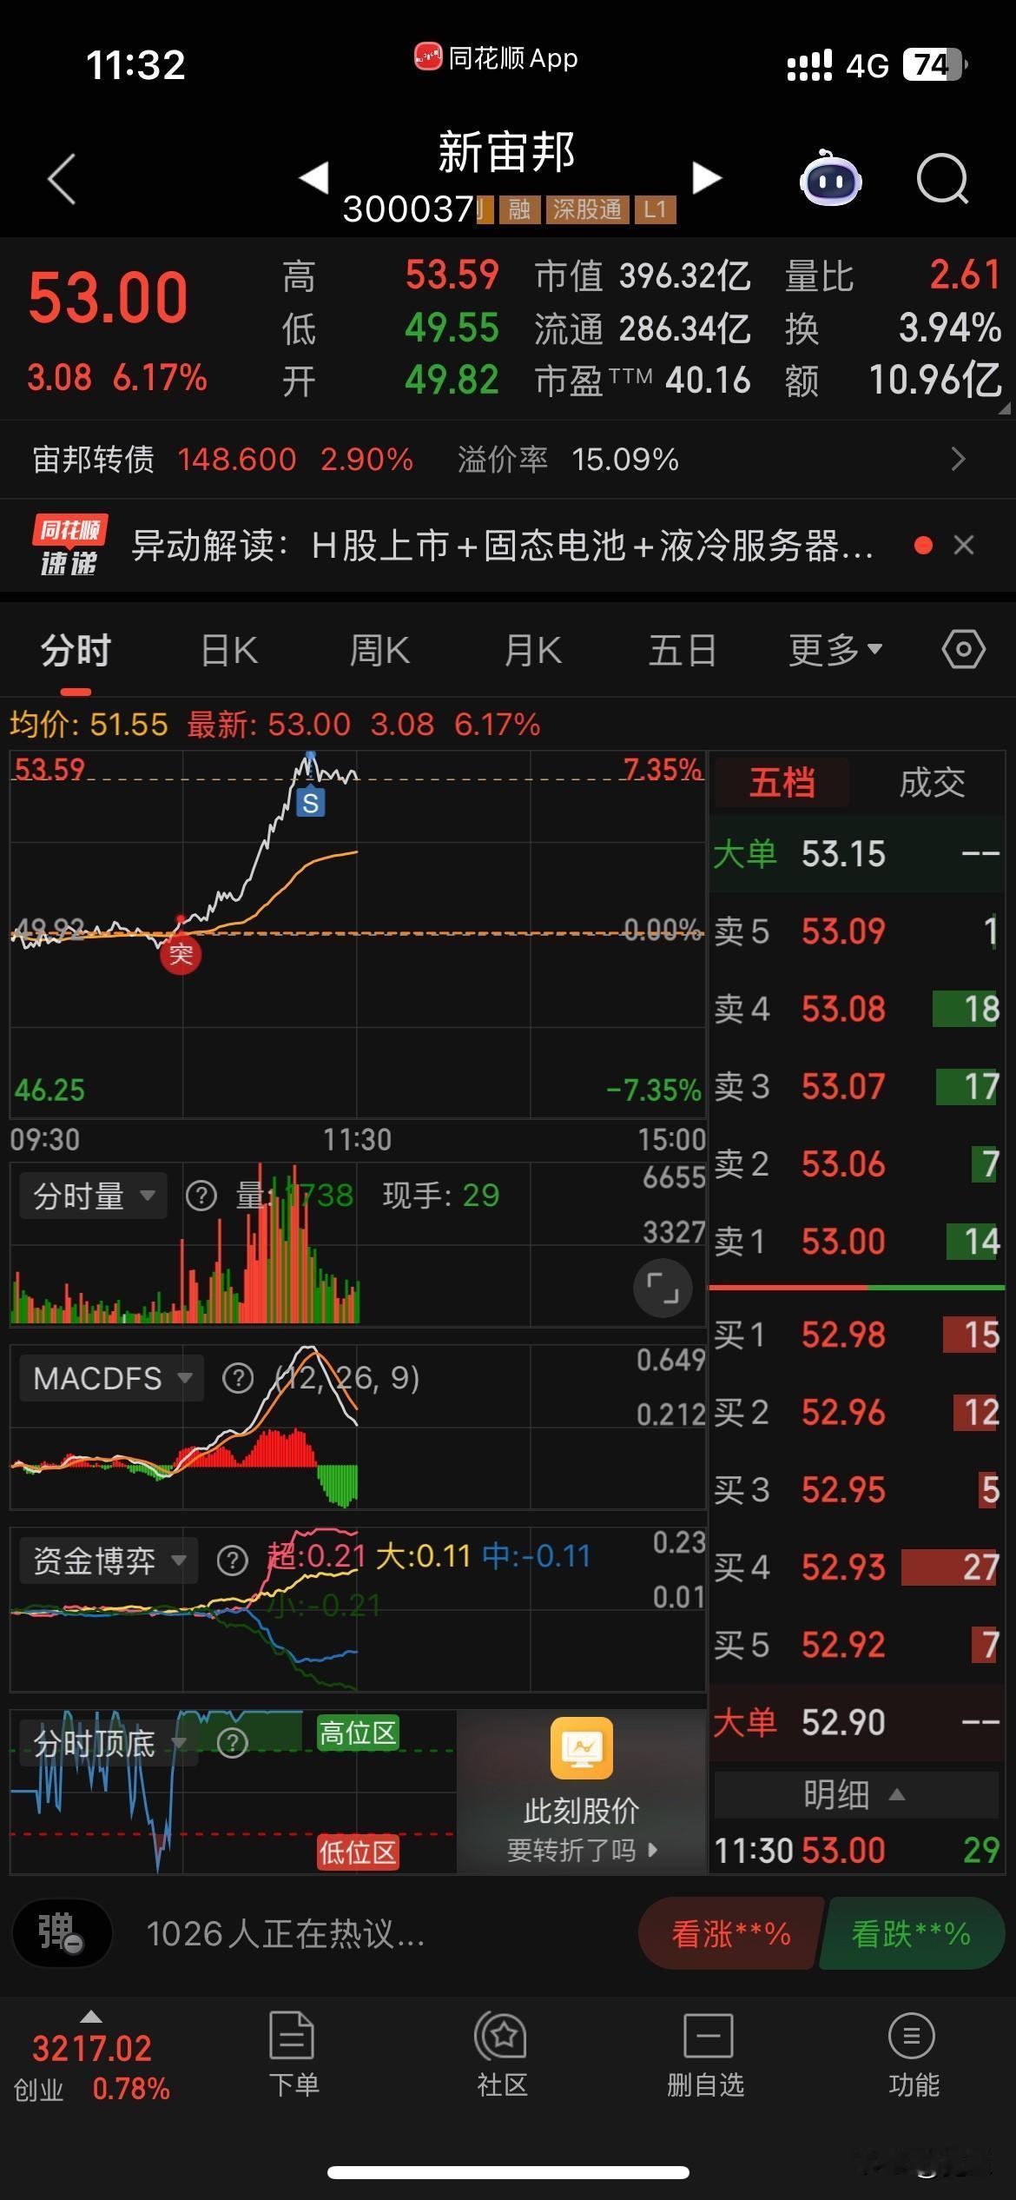Switch to the 日K tab

click(x=229, y=650)
